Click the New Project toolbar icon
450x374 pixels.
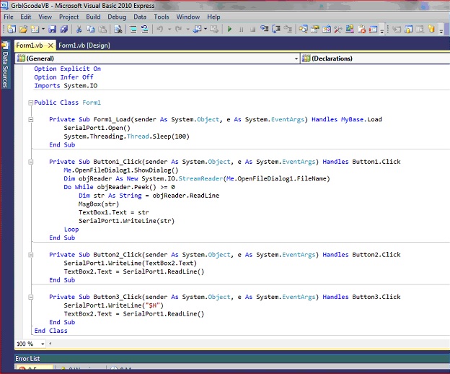click(x=12, y=30)
